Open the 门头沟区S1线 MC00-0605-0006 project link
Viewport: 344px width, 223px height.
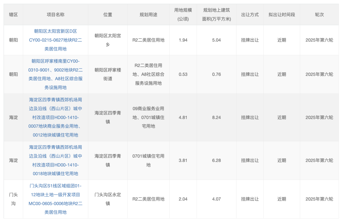tap(55, 199)
